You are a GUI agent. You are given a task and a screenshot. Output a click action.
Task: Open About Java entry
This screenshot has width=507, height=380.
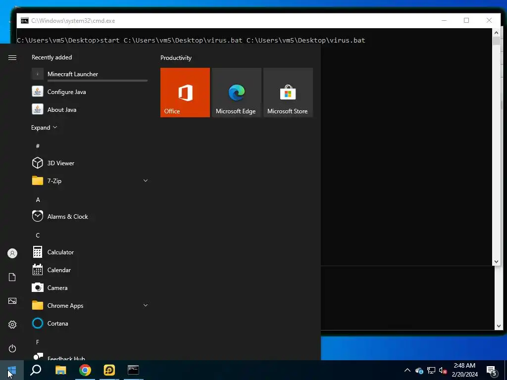(90, 109)
